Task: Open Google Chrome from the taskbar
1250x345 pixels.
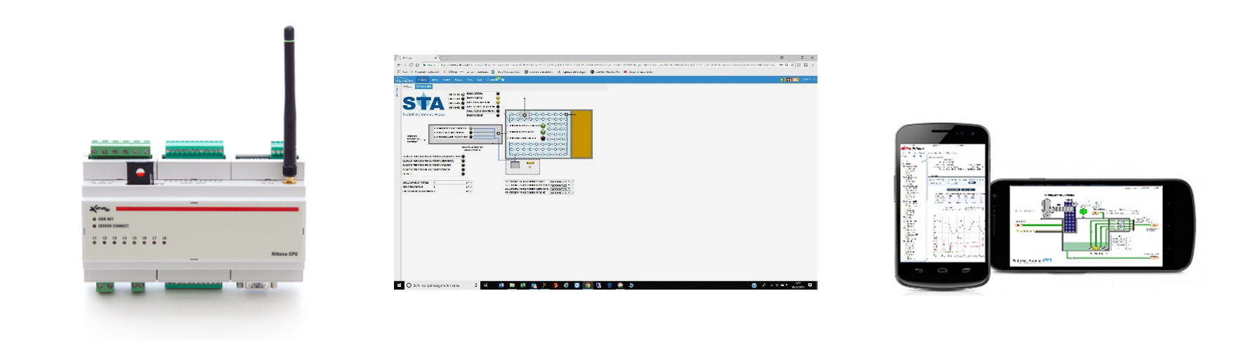Action: (588, 285)
